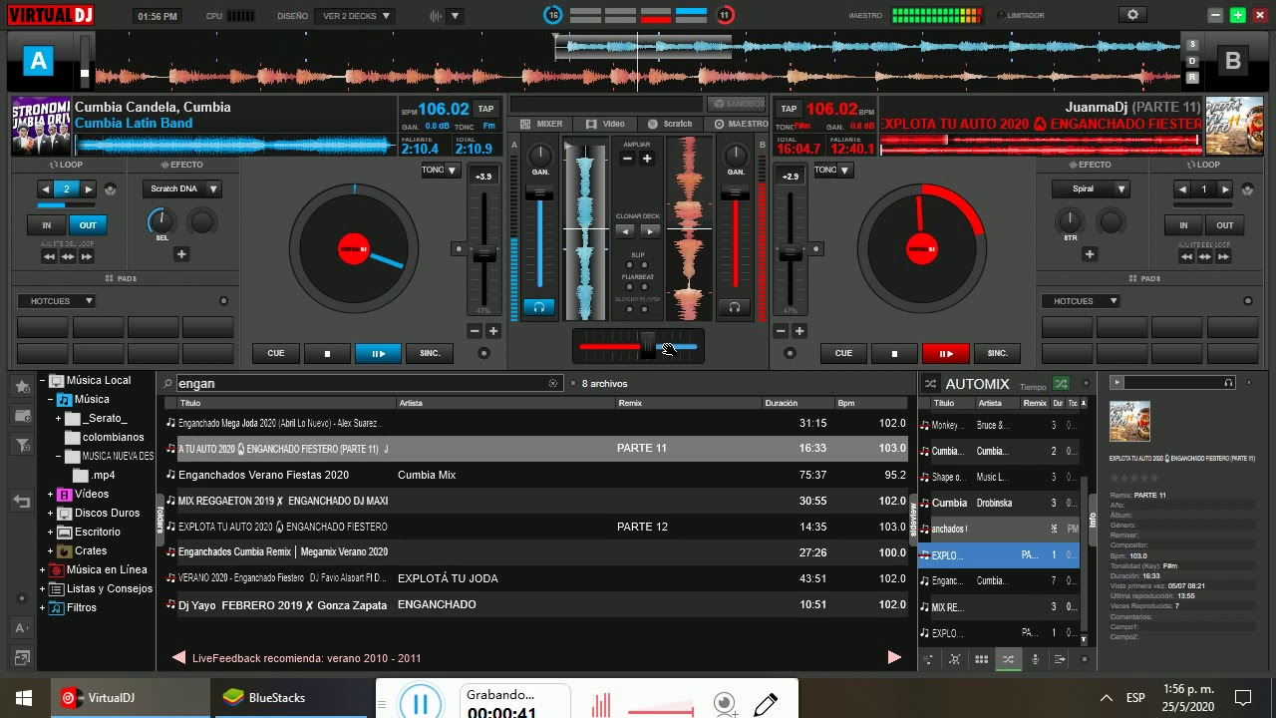This screenshot has height=718, width=1276.
Task: Click the back arrow sidebar icon
Action: (x=22, y=502)
